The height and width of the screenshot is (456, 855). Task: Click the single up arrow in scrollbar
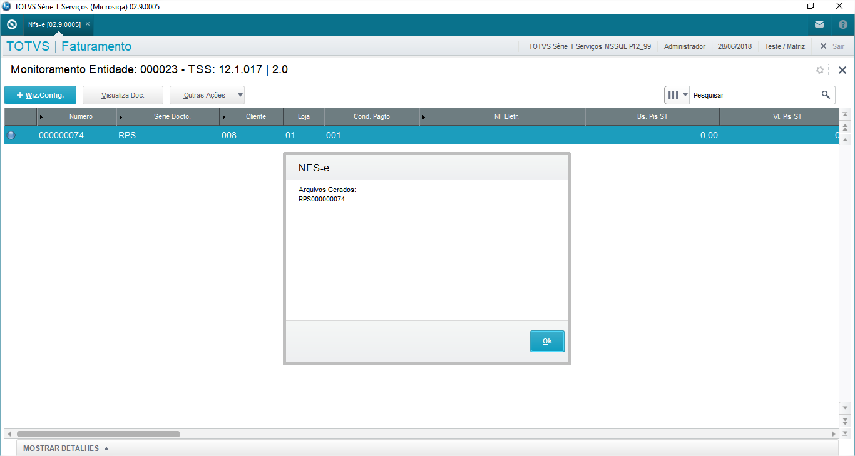[845, 139]
